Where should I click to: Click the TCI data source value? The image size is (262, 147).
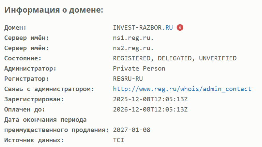119,140
